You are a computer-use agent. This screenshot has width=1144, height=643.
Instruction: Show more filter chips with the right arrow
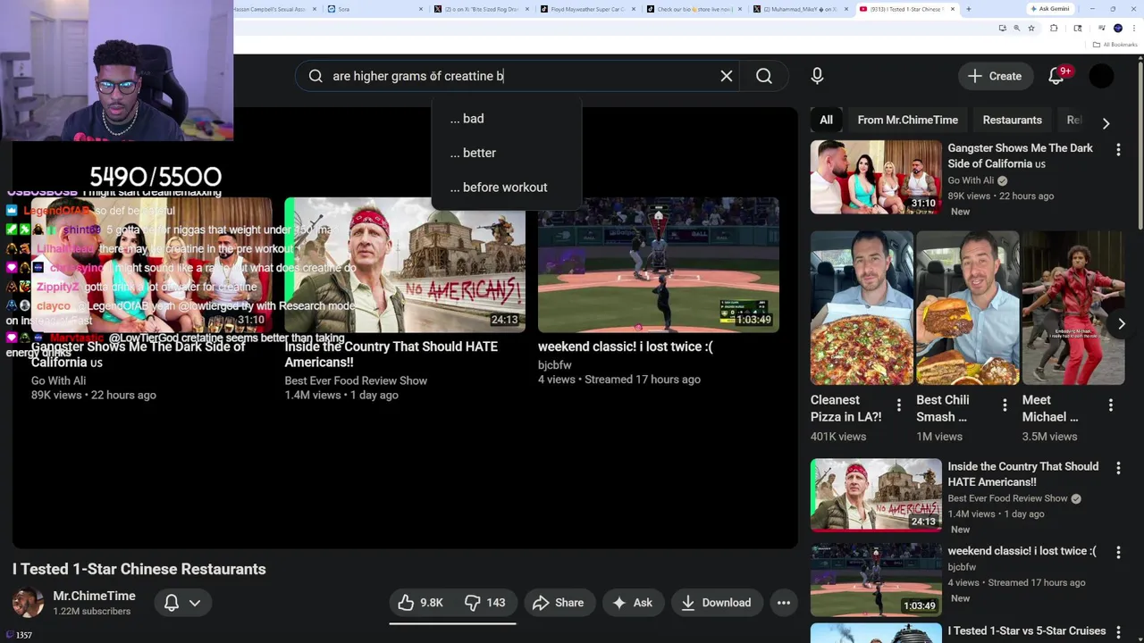pos(1106,123)
